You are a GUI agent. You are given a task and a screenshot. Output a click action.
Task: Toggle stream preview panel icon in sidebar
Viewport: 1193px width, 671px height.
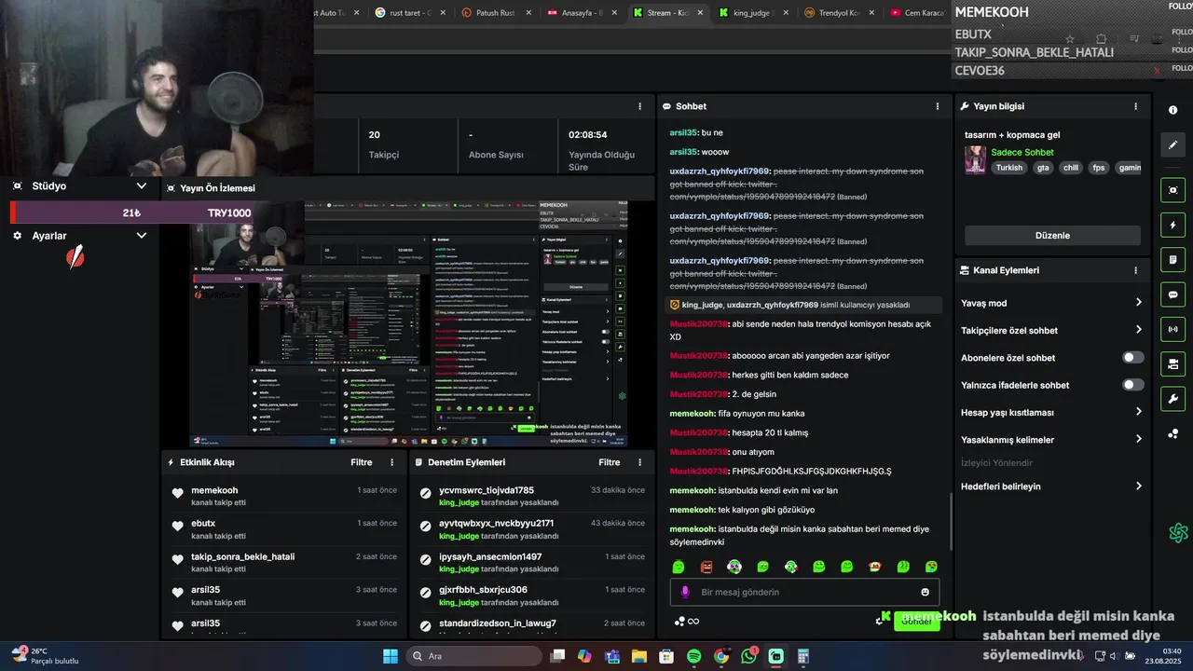click(x=1172, y=190)
